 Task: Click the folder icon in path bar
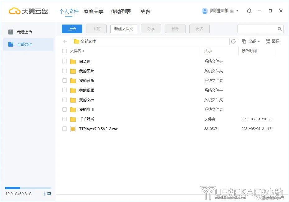[x=77, y=41]
